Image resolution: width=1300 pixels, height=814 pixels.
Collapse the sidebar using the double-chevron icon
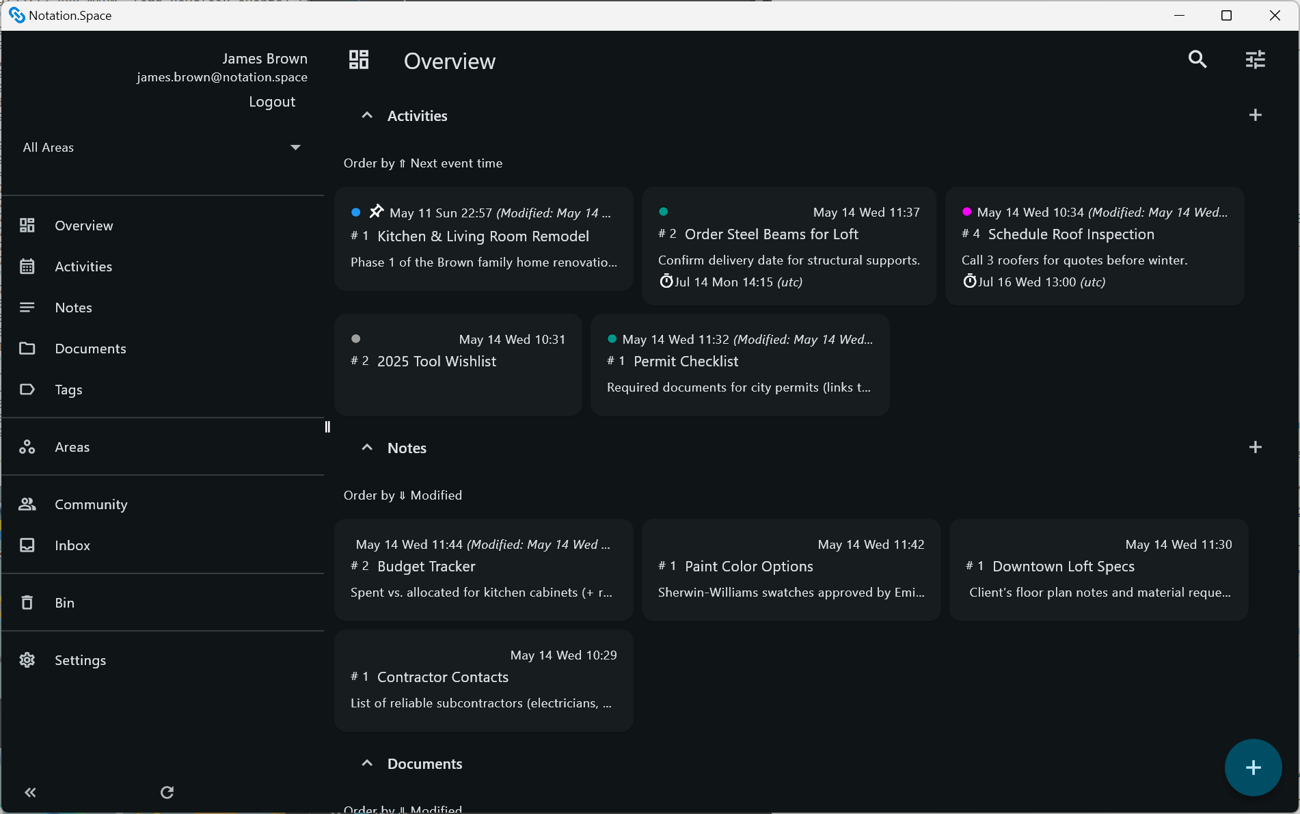[30, 792]
